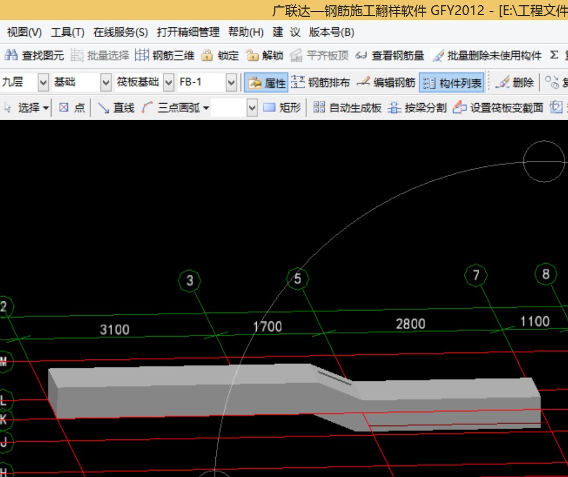568x477 pixels.
Task: Expand the FB-1 component dropdown
Action: pos(231,82)
